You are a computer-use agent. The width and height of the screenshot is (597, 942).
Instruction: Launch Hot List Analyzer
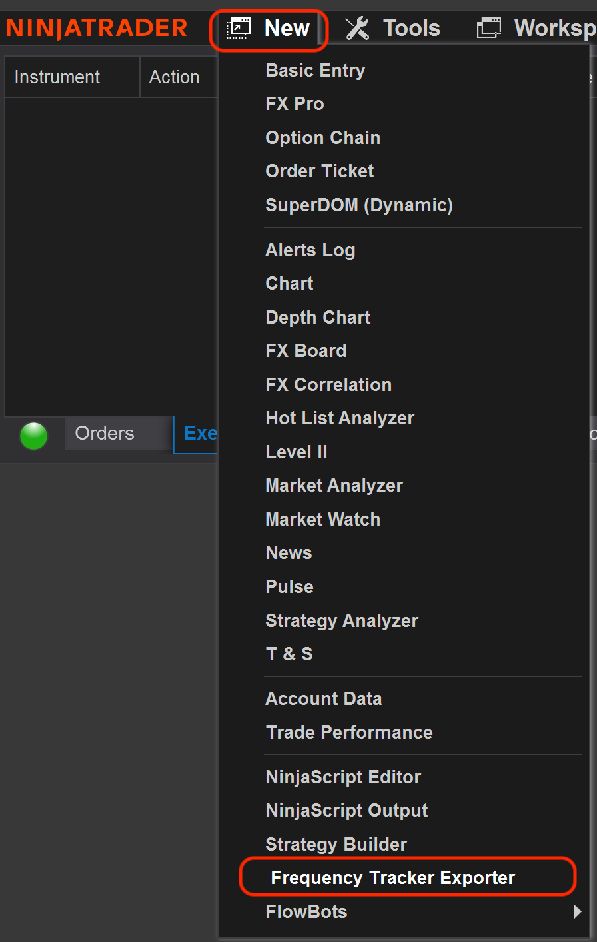pyautogui.click(x=340, y=418)
